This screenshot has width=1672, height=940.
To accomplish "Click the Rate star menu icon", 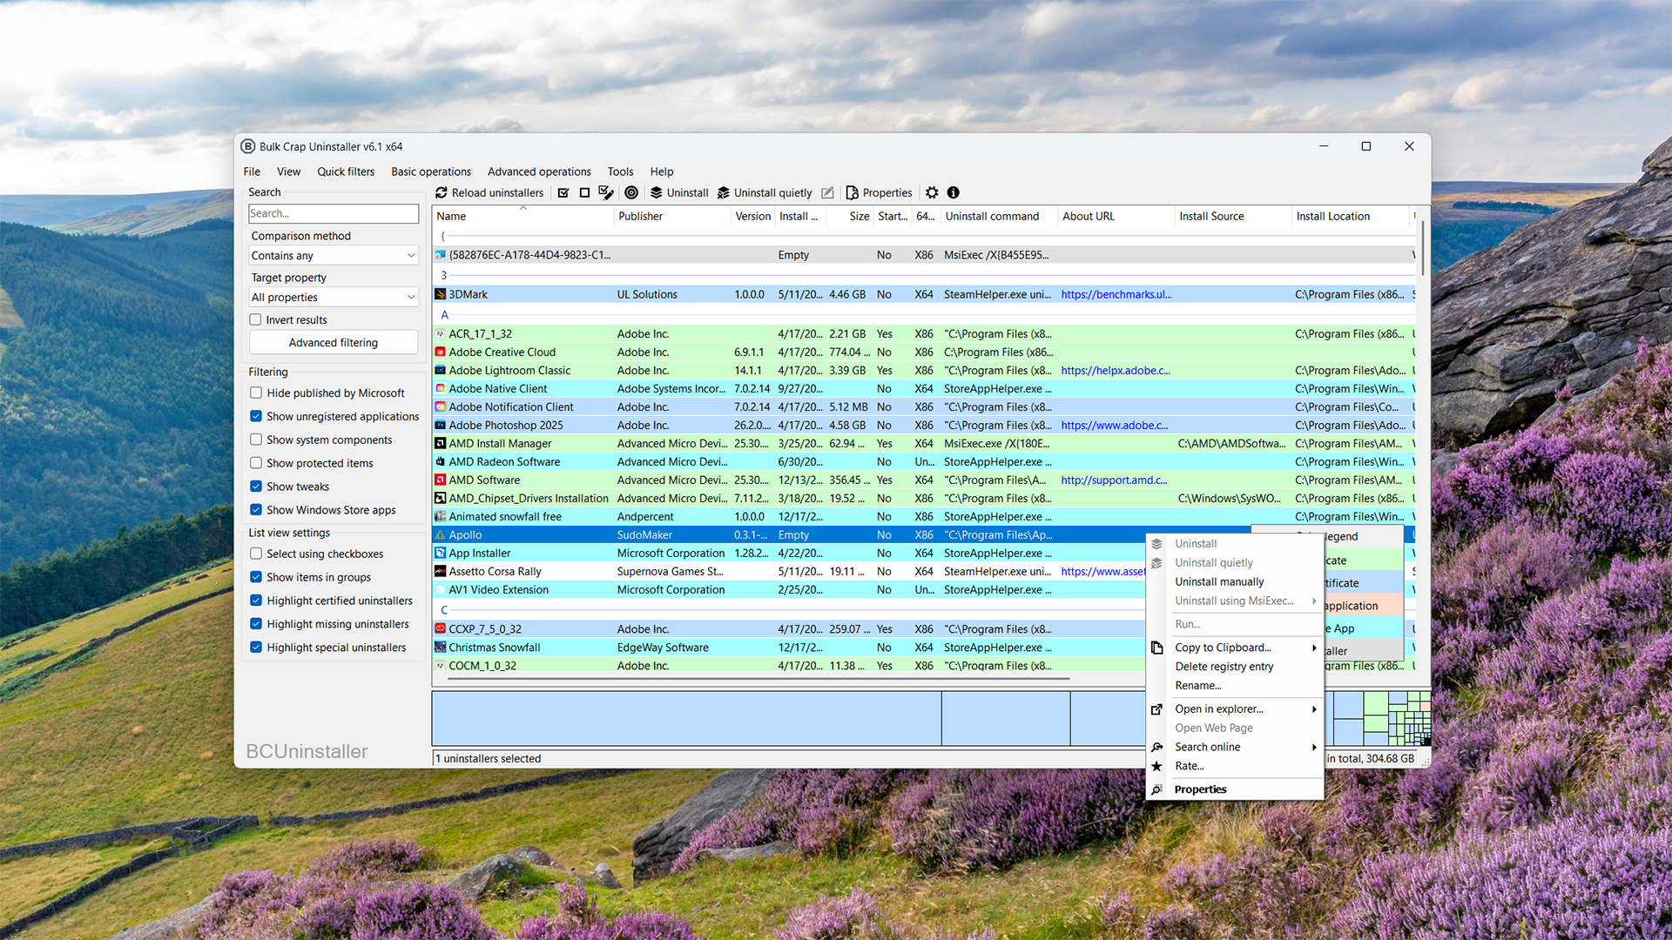I will pyautogui.click(x=1156, y=766).
